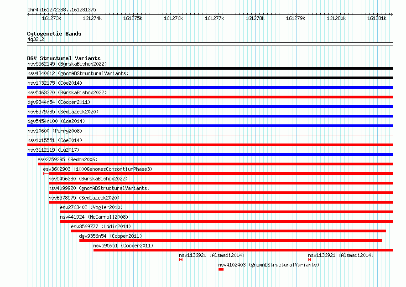The width and height of the screenshot is (406, 287).
Task: Select esv3602903 (1000GenomesConsortiumPhase3) label
Action: (x=98, y=169)
